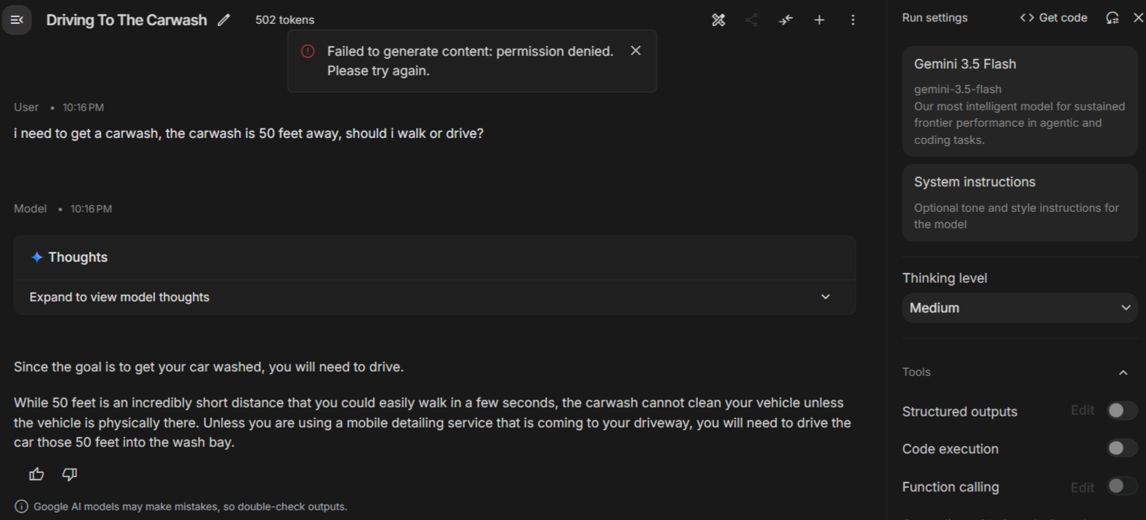Give the response a thumbs down
Image resolution: width=1146 pixels, height=520 pixels.
[x=69, y=474]
